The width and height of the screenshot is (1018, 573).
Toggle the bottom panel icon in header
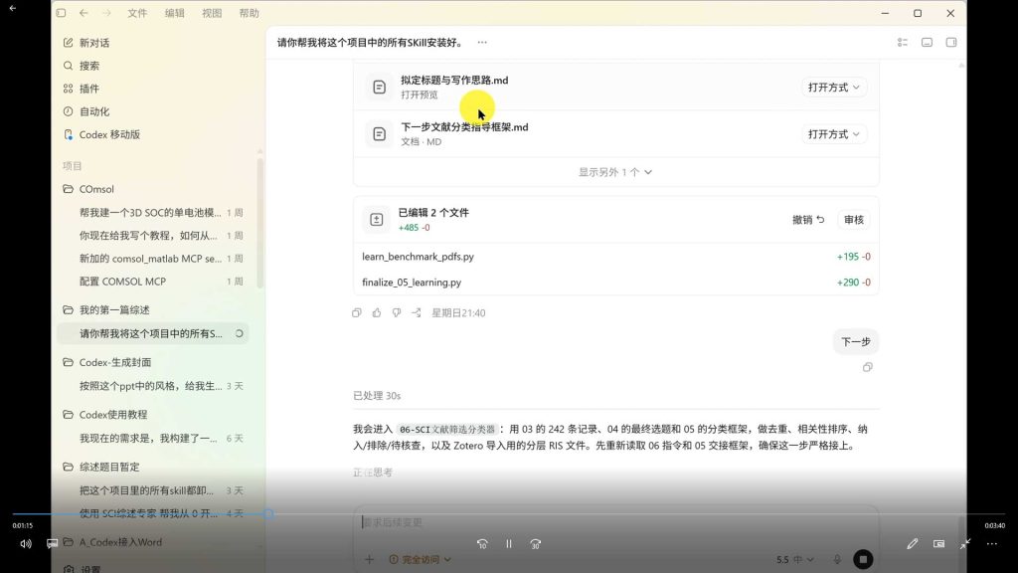[x=927, y=42]
